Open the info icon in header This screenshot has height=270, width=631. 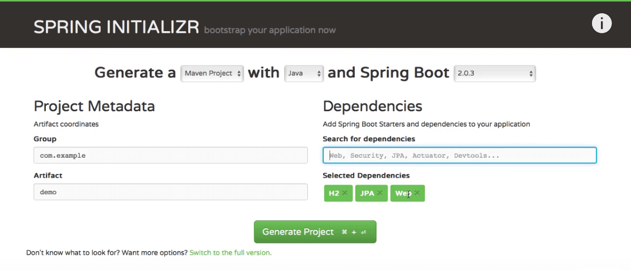pos(601,23)
